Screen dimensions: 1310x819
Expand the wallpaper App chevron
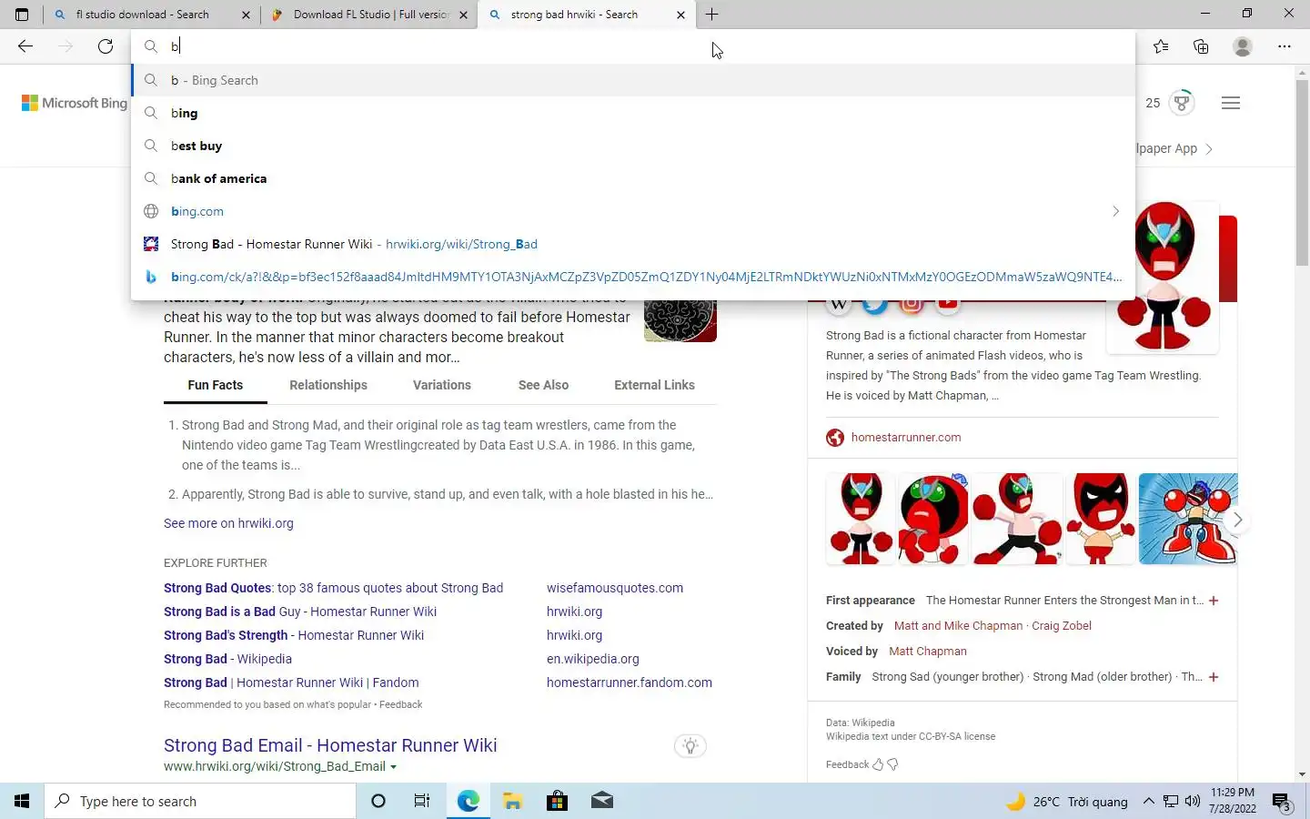click(x=1209, y=149)
